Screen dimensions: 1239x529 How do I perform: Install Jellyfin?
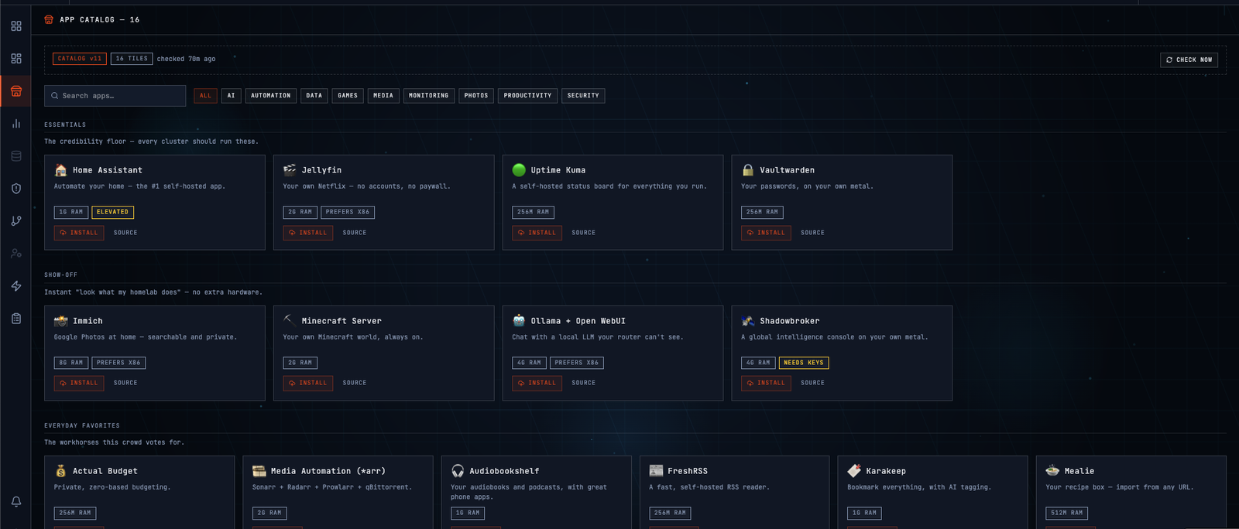pos(308,233)
